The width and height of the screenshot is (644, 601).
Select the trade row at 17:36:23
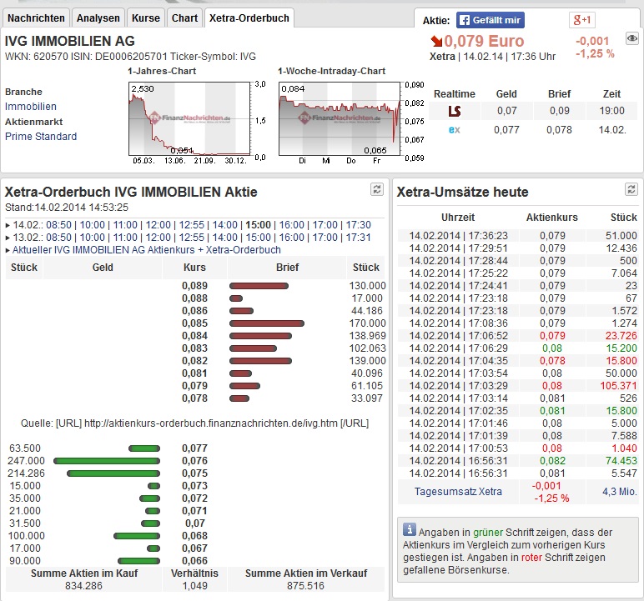[x=517, y=236]
